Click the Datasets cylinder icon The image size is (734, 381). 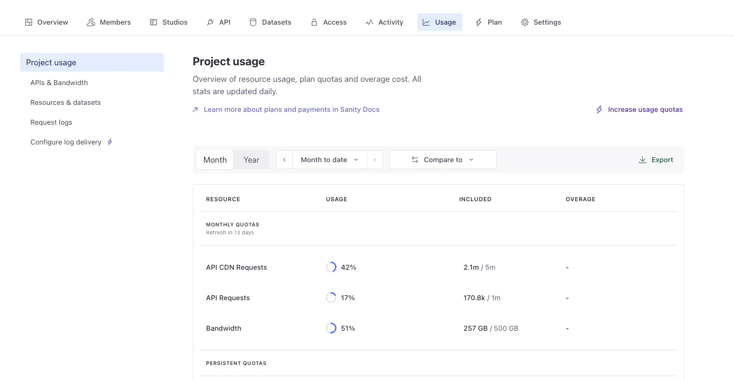coord(253,22)
